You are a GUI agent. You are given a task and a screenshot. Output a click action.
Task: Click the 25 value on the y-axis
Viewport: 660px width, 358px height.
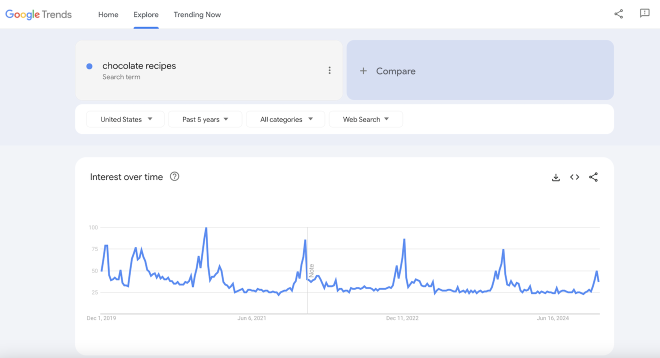pos(94,292)
